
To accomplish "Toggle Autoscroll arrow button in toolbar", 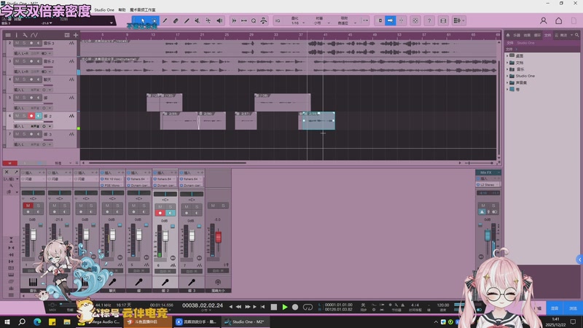I will (390, 21).
